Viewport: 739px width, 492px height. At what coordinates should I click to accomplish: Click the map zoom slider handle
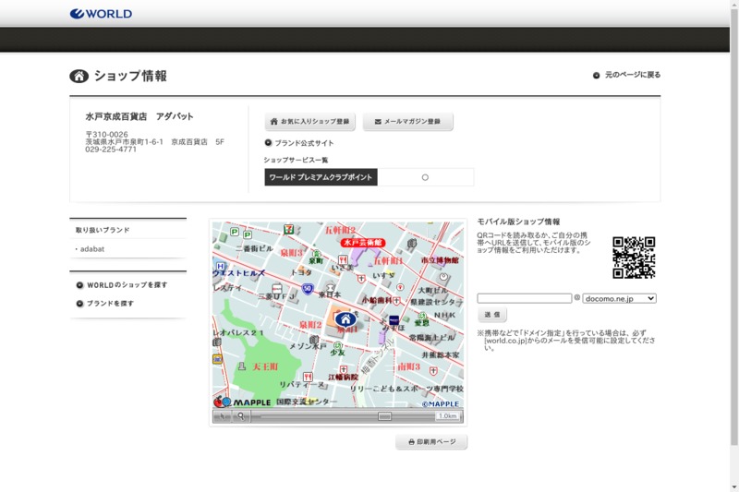pos(384,416)
